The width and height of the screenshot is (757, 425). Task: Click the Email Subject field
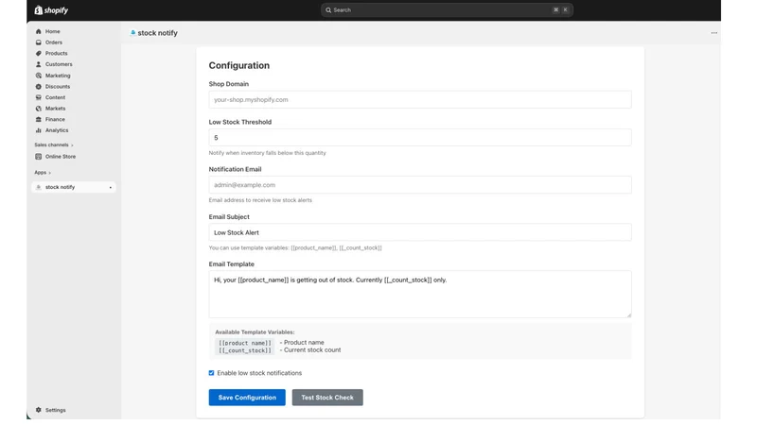pyautogui.click(x=420, y=232)
